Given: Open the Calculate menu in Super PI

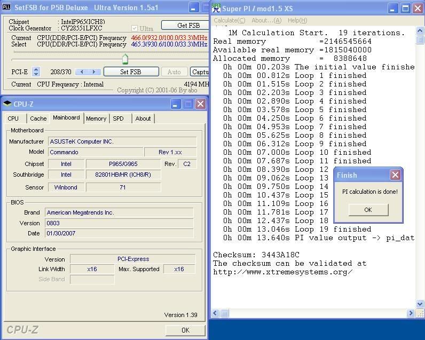Looking at the screenshot, I should 229,20.
